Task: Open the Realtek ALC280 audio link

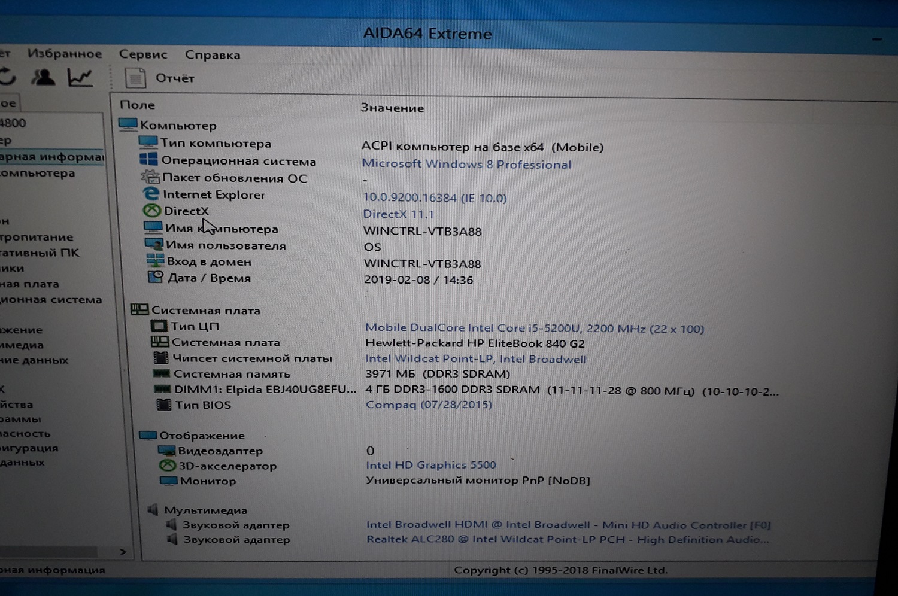Action: pos(568,539)
